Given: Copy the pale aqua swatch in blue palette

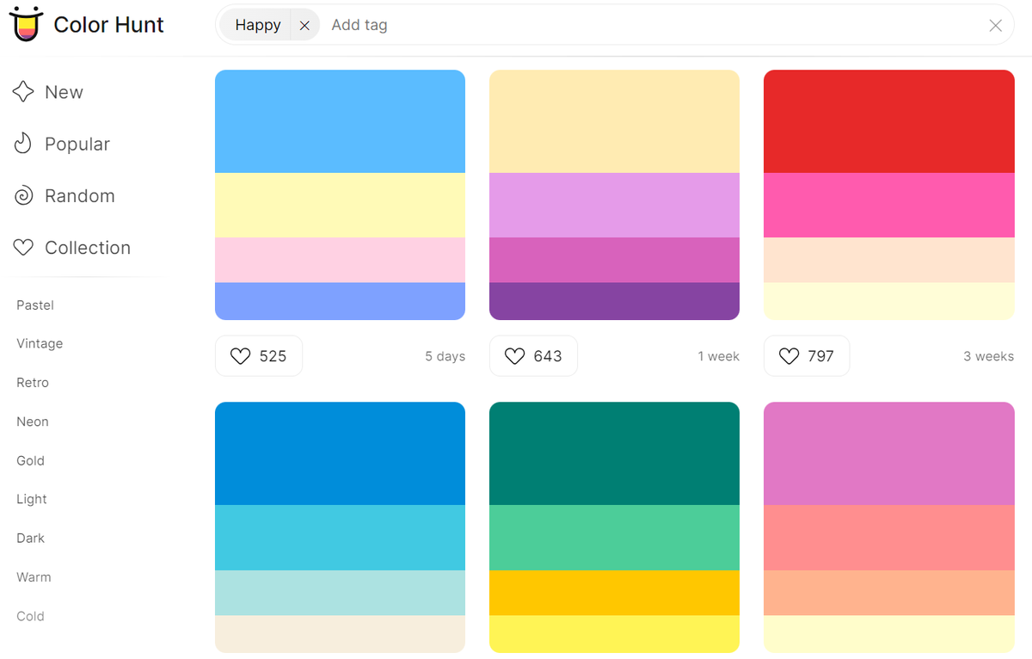Looking at the screenshot, I should pos(340,593).
